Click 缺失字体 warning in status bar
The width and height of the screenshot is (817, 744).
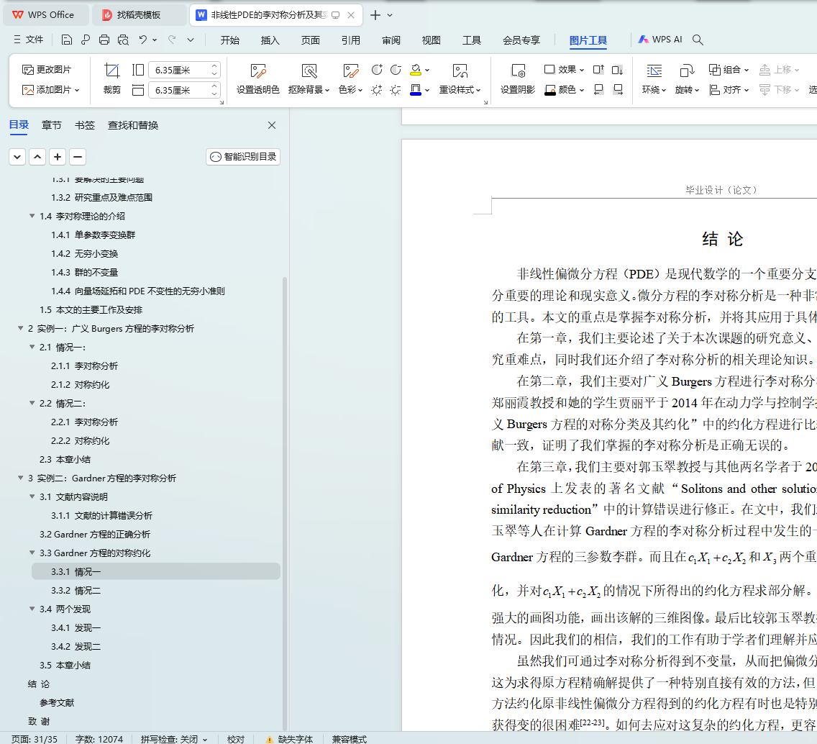point(289,739)
